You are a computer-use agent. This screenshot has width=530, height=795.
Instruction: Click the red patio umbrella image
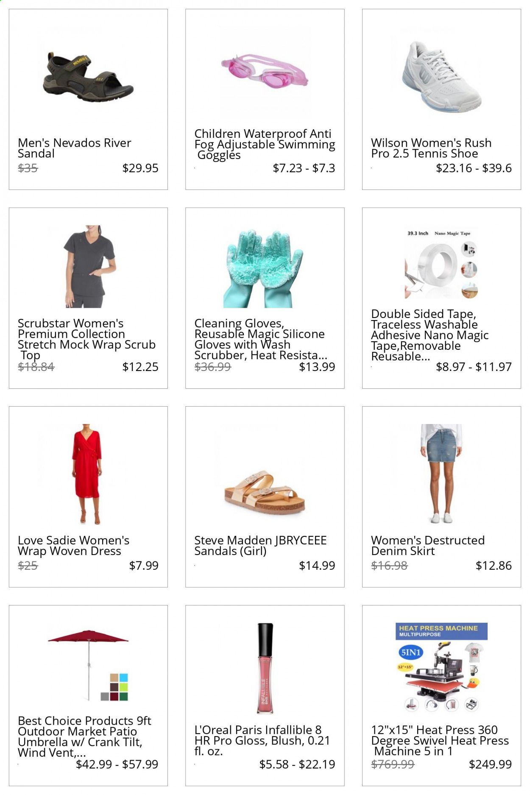[x=88, y=666]
